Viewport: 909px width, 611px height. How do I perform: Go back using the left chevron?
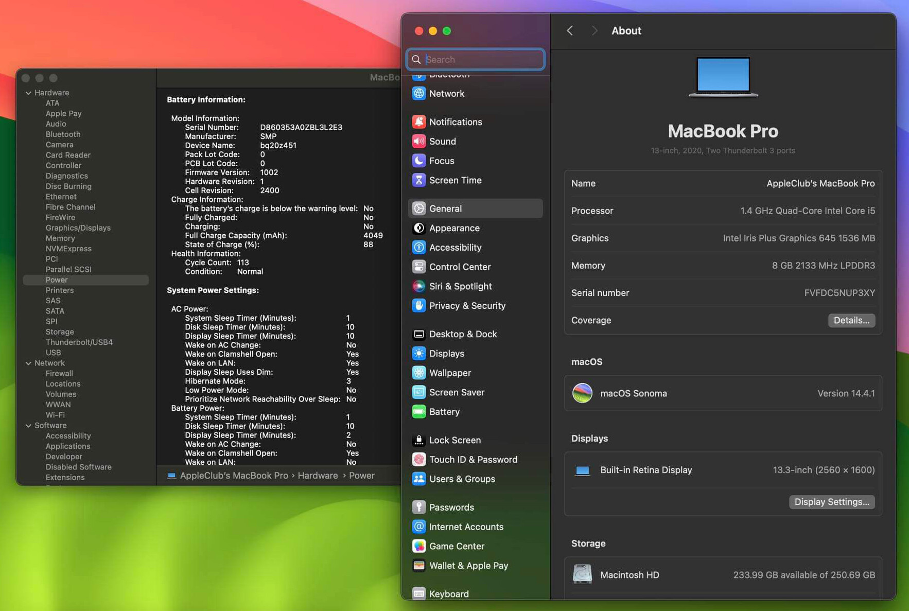click(570, 31)
